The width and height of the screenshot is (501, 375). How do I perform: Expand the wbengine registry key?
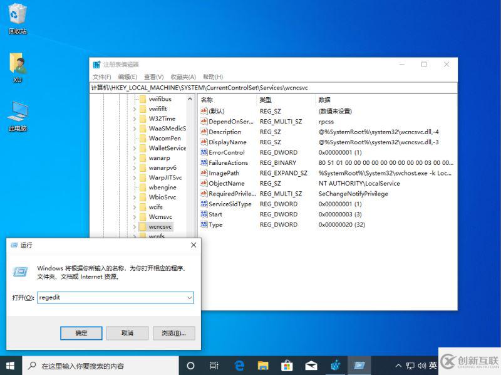pyautogui.click(x=134, y=187)
